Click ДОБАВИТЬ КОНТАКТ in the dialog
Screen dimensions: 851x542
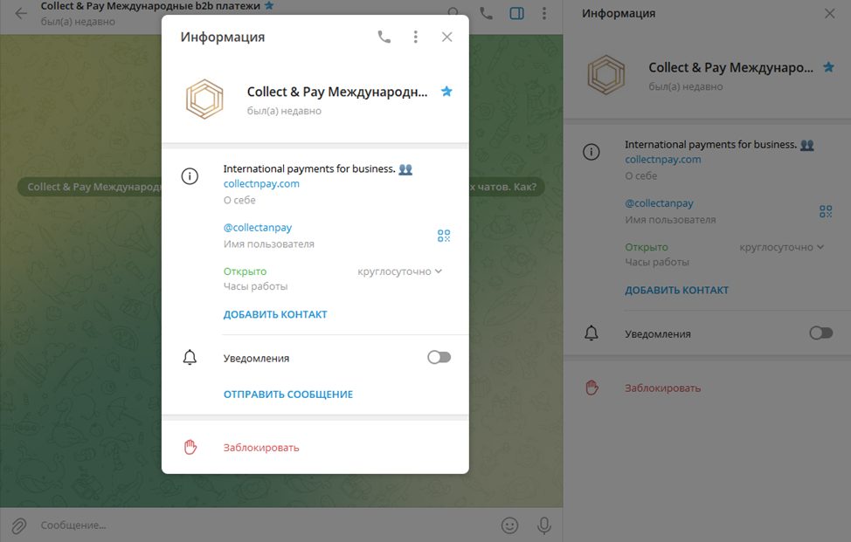pyautogui.click(x=275, y=314)
